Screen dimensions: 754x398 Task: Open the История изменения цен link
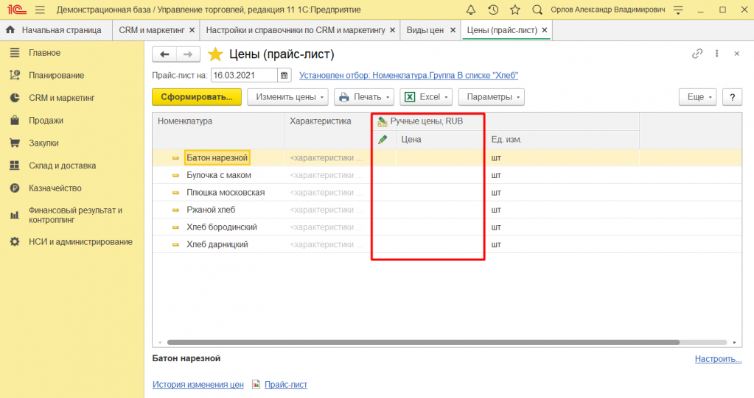[198, 385]
